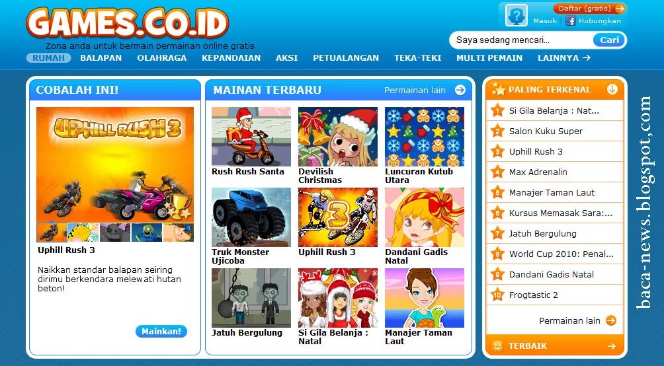
Task: Collapse the Paling Terkenal panel arrow
Action: (x=612, y=89)
